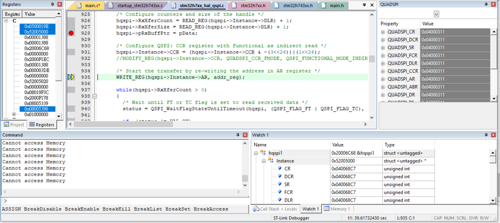Collapse the C register group
Viewport: 500px width, 223px height.
click(x=6, y=21)
